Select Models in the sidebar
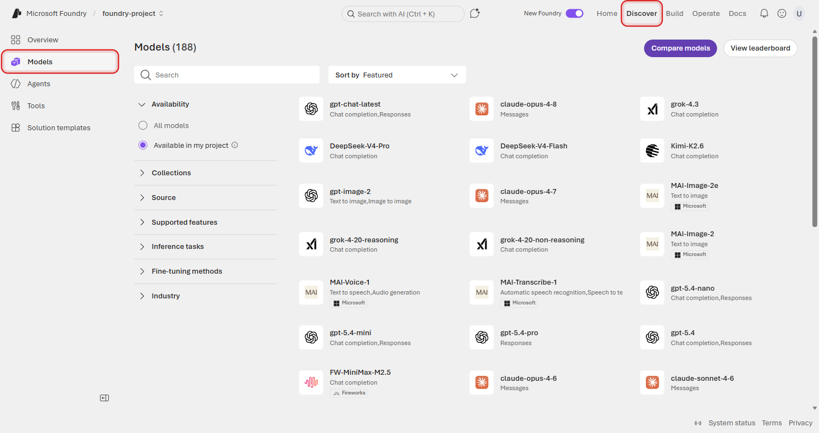The height and width of the screenshot is (433, 819). pyautogui.click(x=60, y=62)
